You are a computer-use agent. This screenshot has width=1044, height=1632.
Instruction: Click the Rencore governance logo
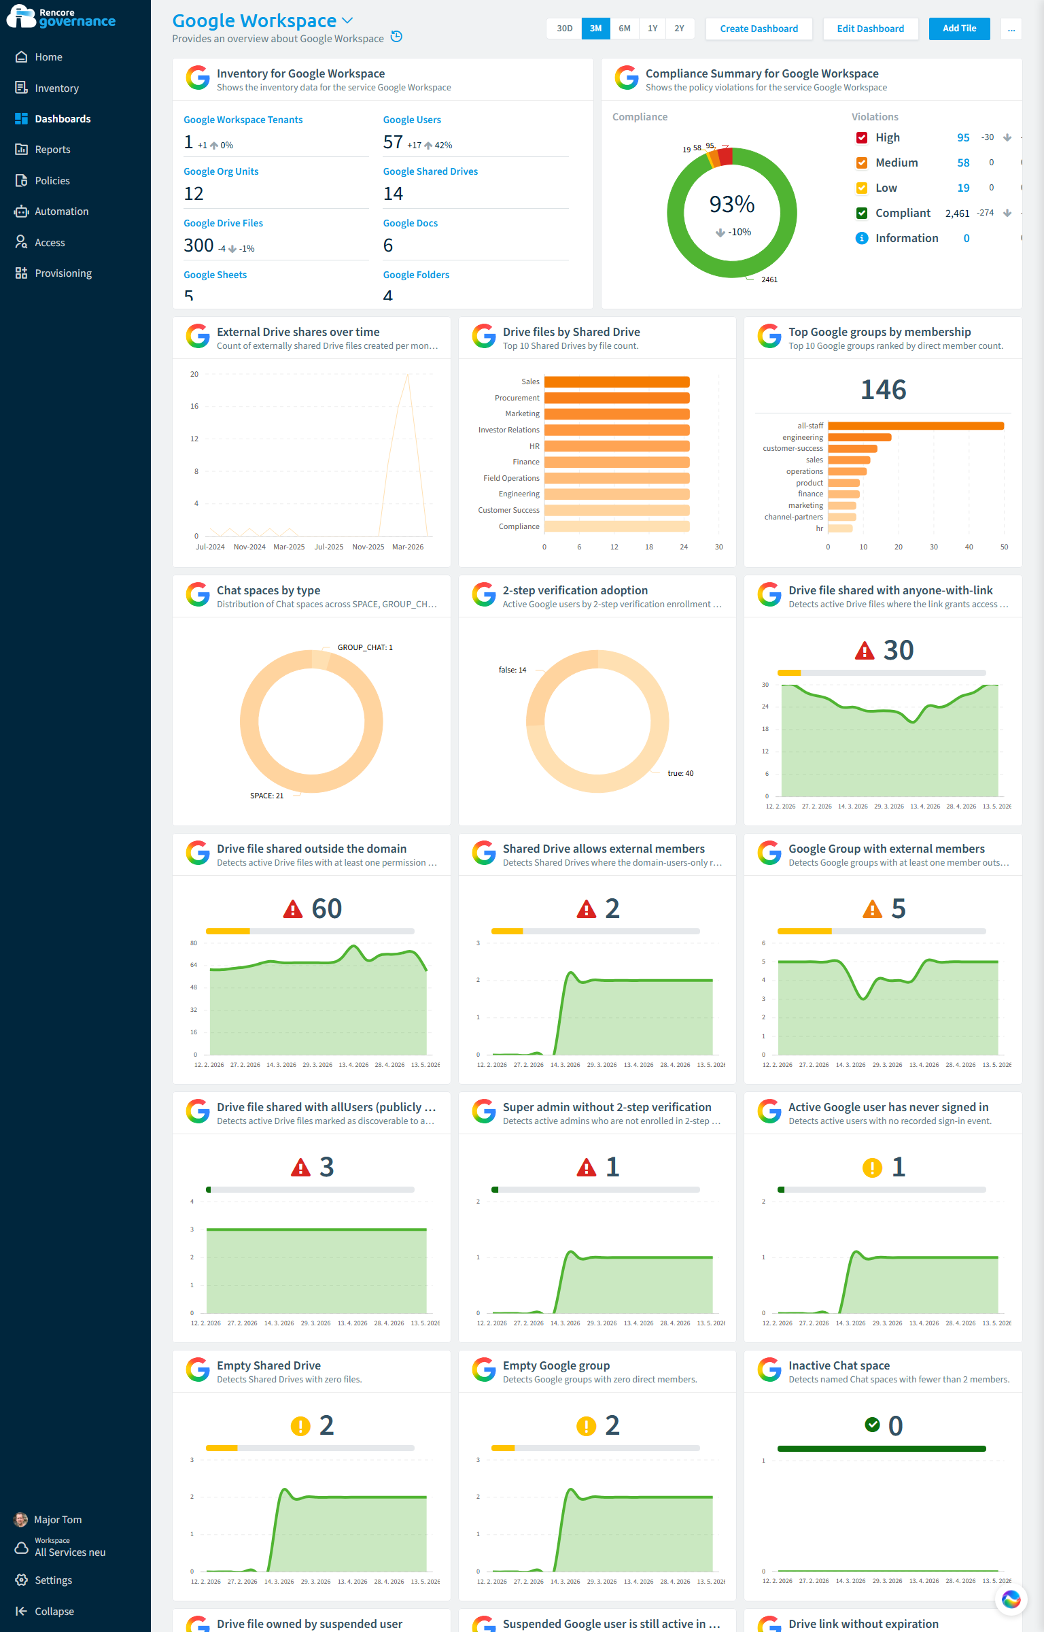click(x=61, y=17)
